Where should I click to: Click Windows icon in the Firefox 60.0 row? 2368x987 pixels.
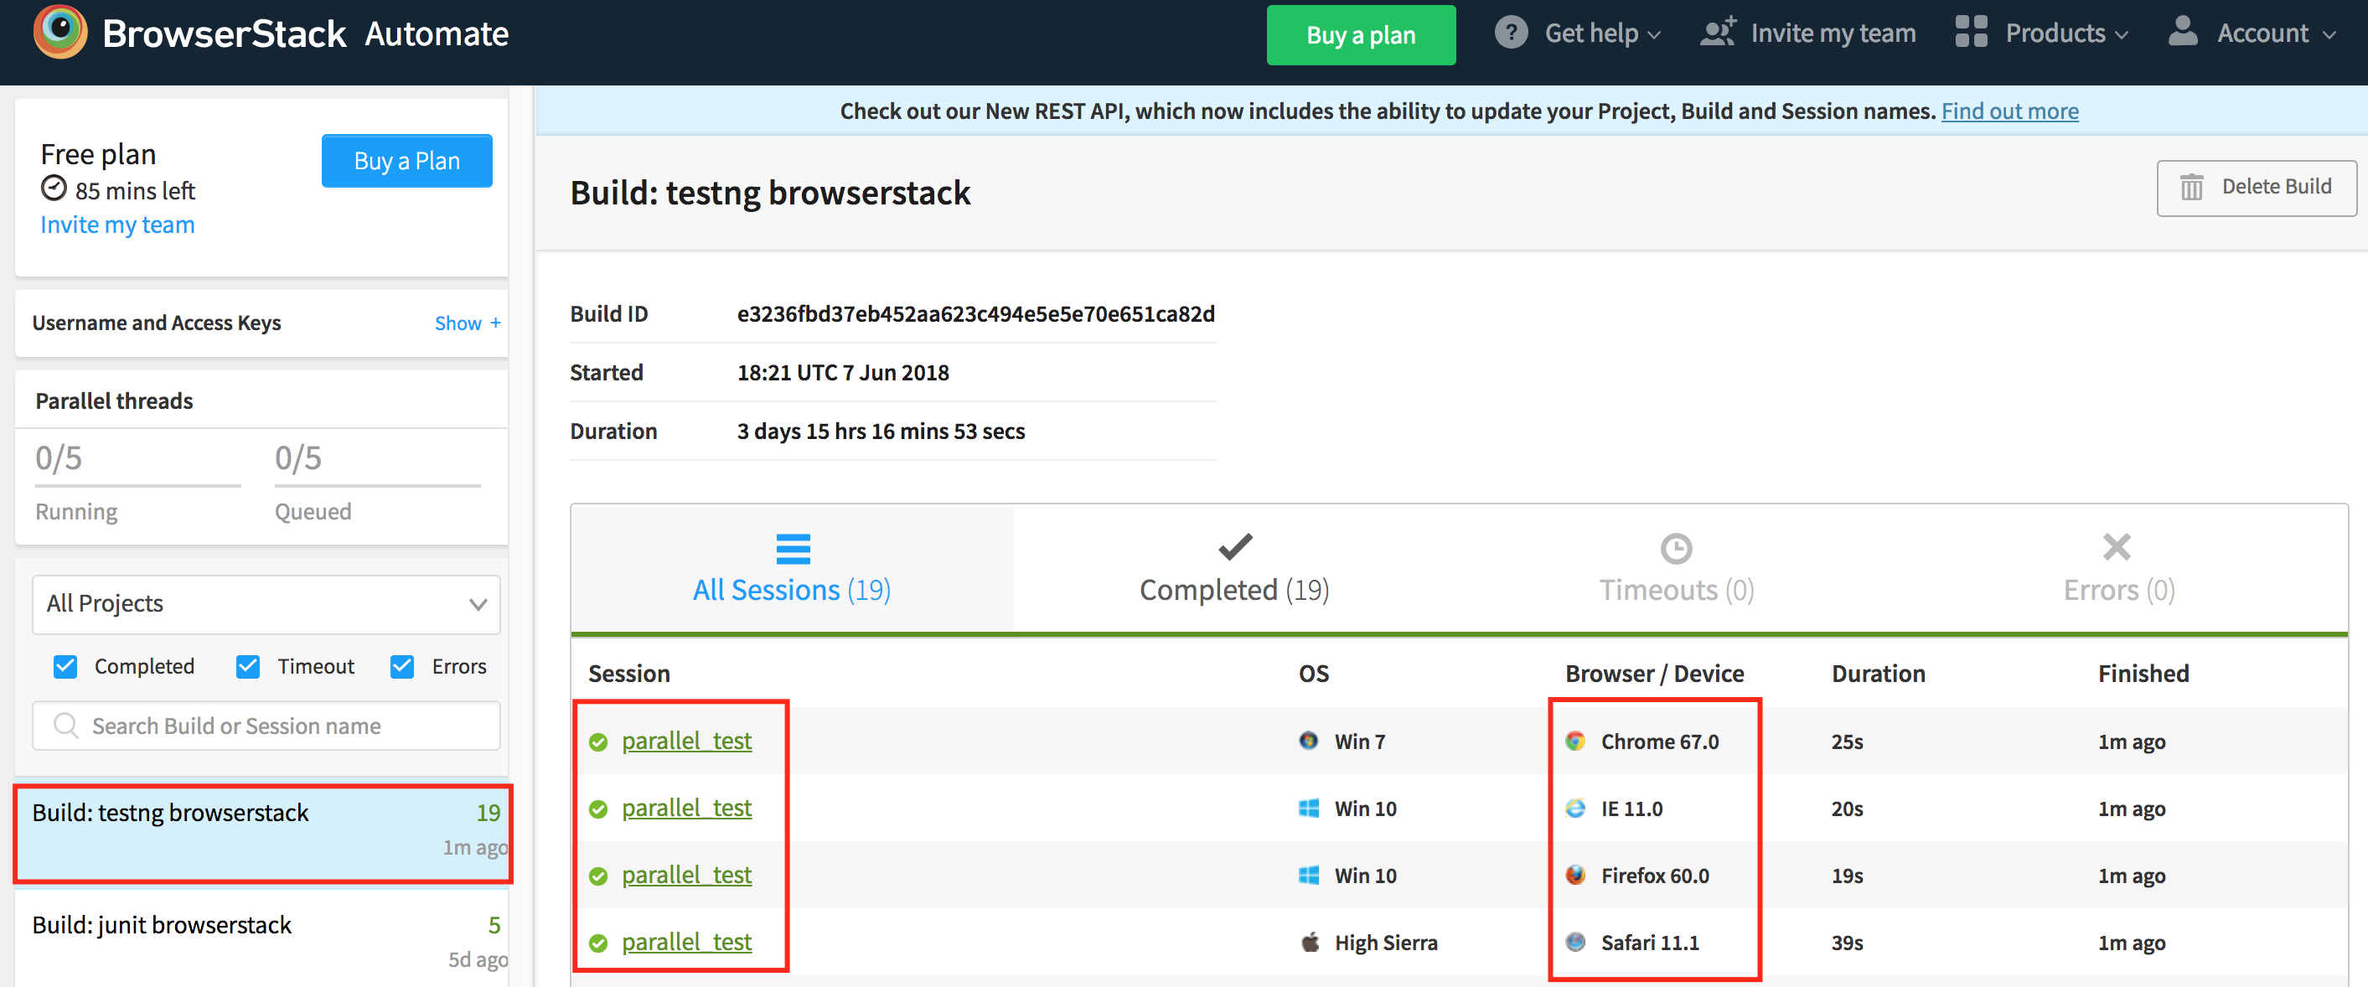click(x=1309, y=875)
